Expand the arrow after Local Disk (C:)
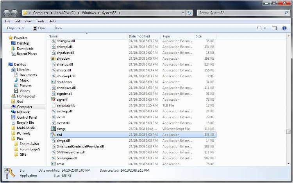293x183 pixels. [79, 13]
